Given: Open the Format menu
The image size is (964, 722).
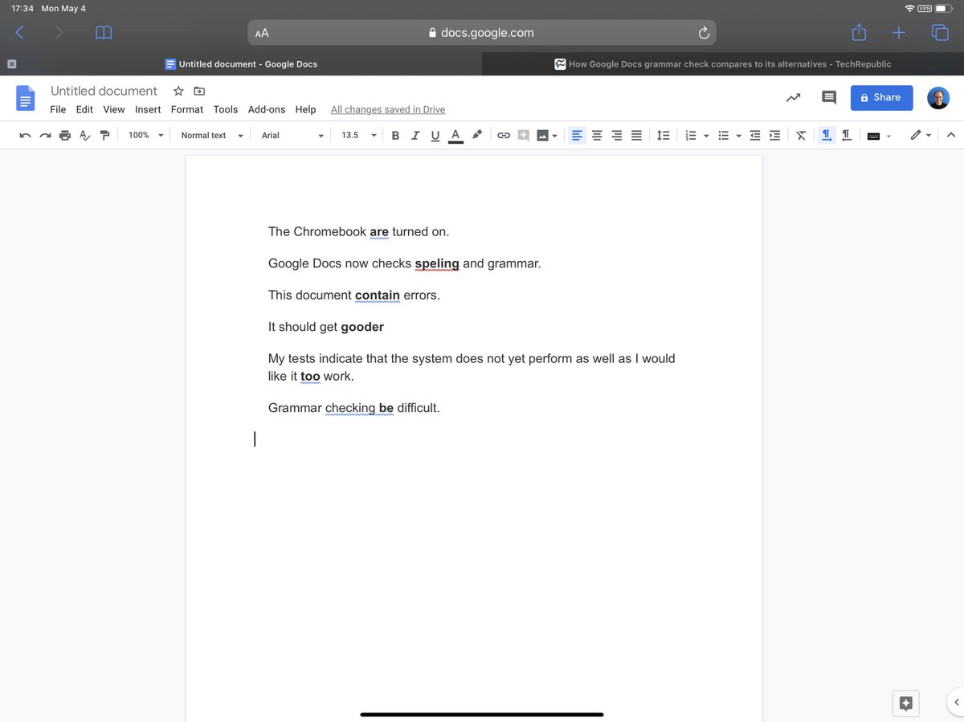Looking at the screenshot, I should 186,109.
